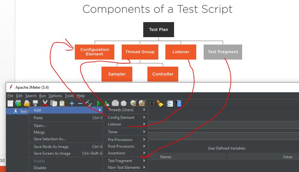Click the broom Reset Search icon
The image size is (299, 172).
pyautogui.click(x=160, y=103)
